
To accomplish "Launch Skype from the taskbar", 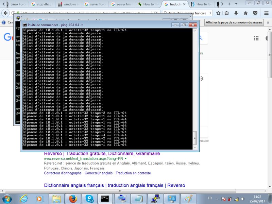I will click(89, 198).
